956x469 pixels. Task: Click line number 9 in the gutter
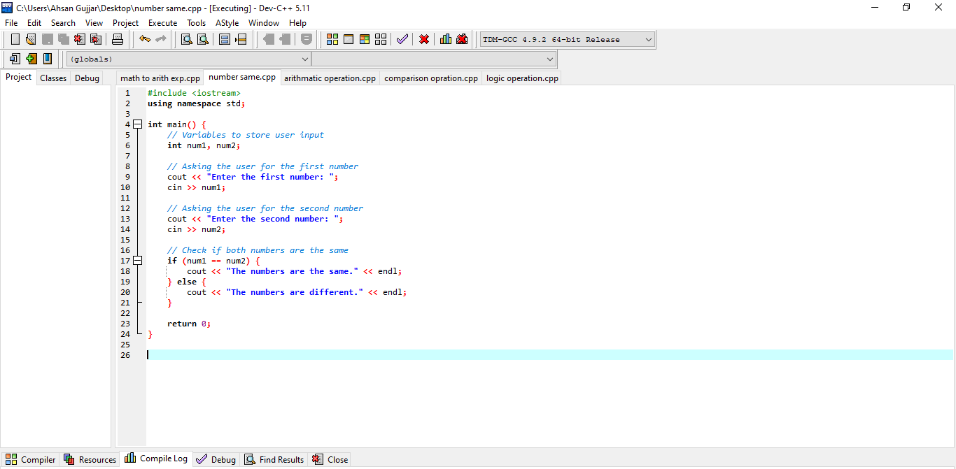coord(127,177)
